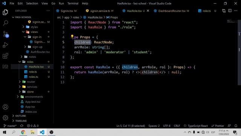Click the roles breadcrumb segment
The image size is (241, 136).
point(76,17)
